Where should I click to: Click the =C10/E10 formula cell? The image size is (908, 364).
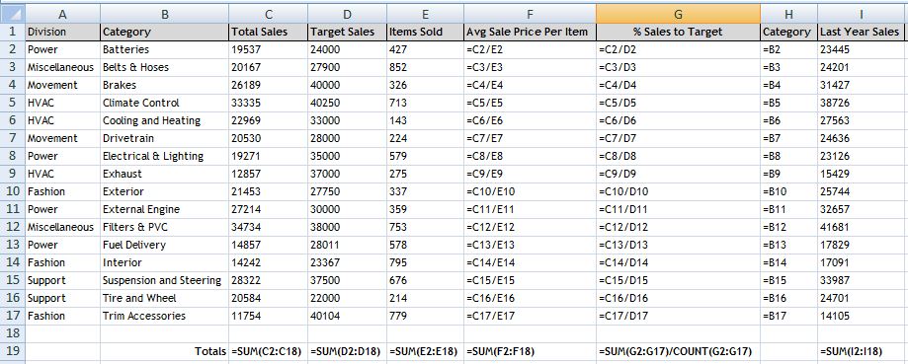point(530,191)
